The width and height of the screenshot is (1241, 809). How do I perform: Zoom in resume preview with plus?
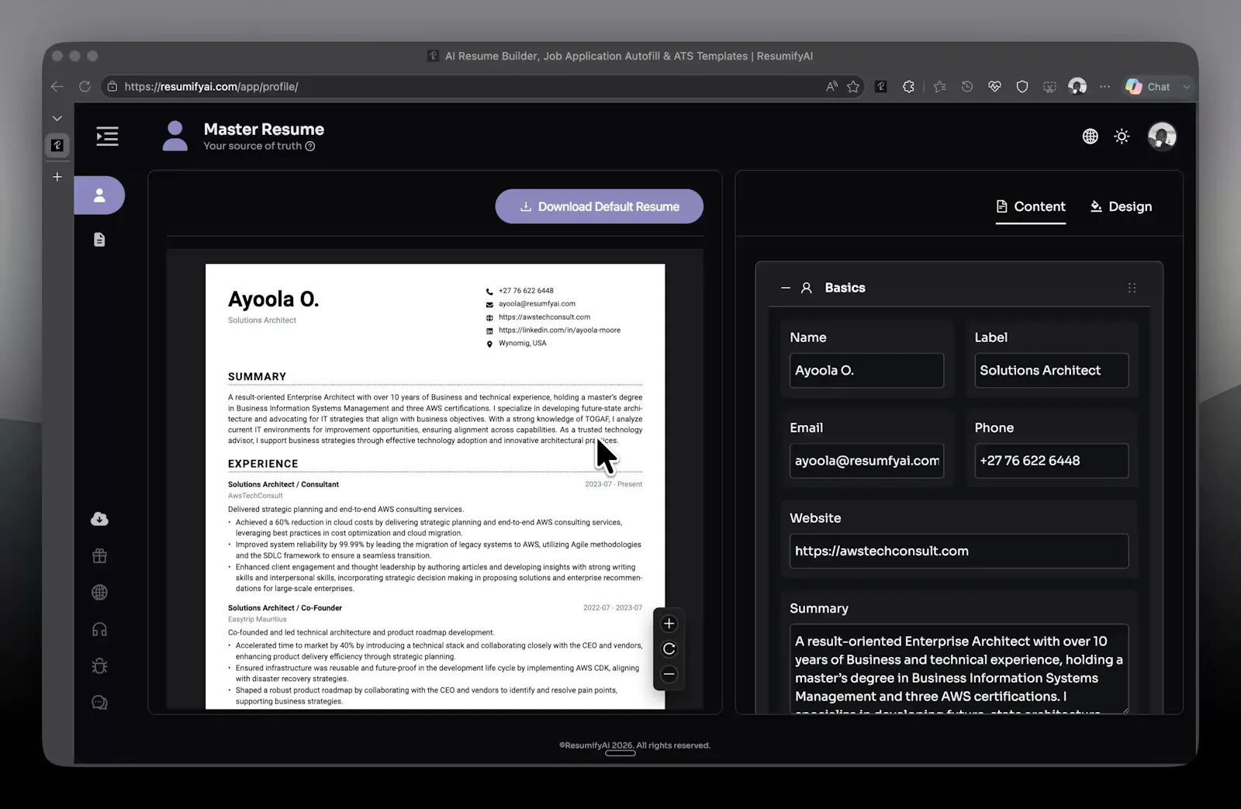point(669,624)
